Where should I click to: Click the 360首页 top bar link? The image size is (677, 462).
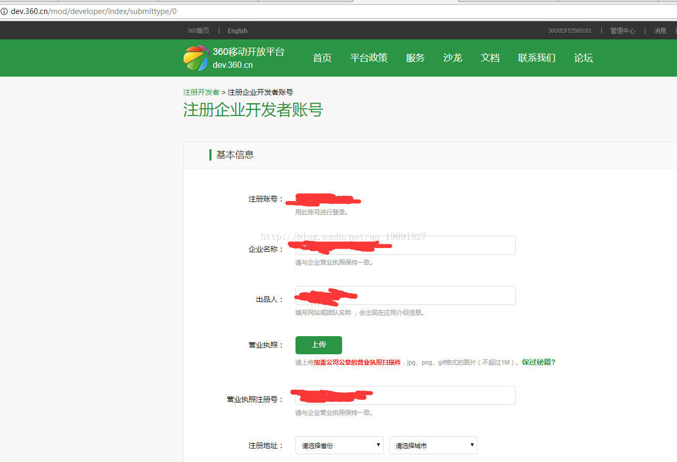(x=198, y=31)
